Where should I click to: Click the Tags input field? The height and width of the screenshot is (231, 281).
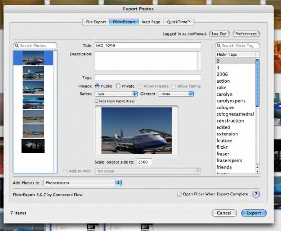point(148,77)
